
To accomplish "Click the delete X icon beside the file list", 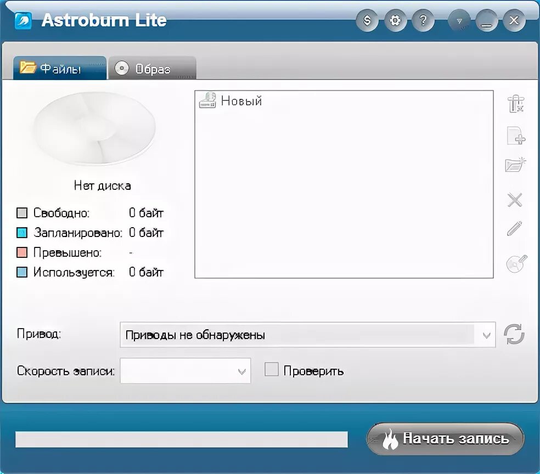I will 515,200.
